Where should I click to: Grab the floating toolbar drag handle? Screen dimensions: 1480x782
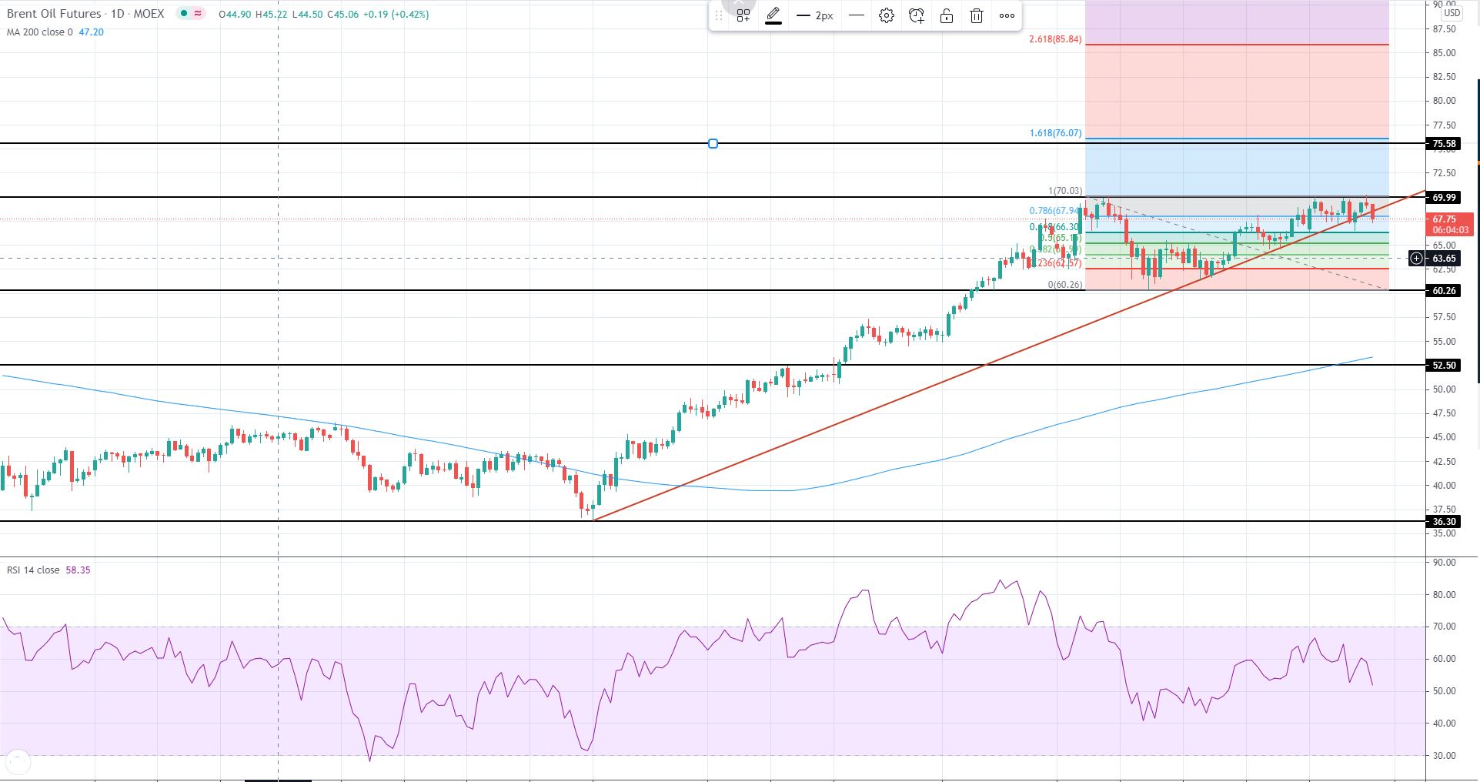click(719, 15)
